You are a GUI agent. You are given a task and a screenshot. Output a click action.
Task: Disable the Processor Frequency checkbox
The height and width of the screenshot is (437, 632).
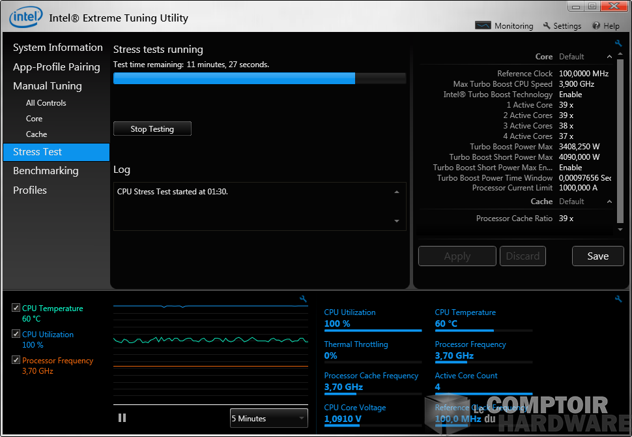coord(16,361)
